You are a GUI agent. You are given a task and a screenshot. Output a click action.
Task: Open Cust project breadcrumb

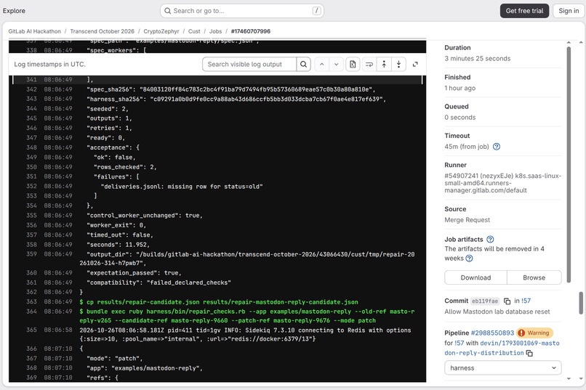pos(194,31)
